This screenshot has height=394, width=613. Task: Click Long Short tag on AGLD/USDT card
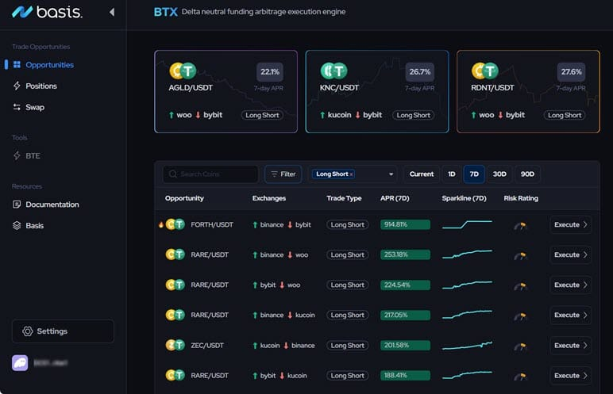click(x=262, y=115)
